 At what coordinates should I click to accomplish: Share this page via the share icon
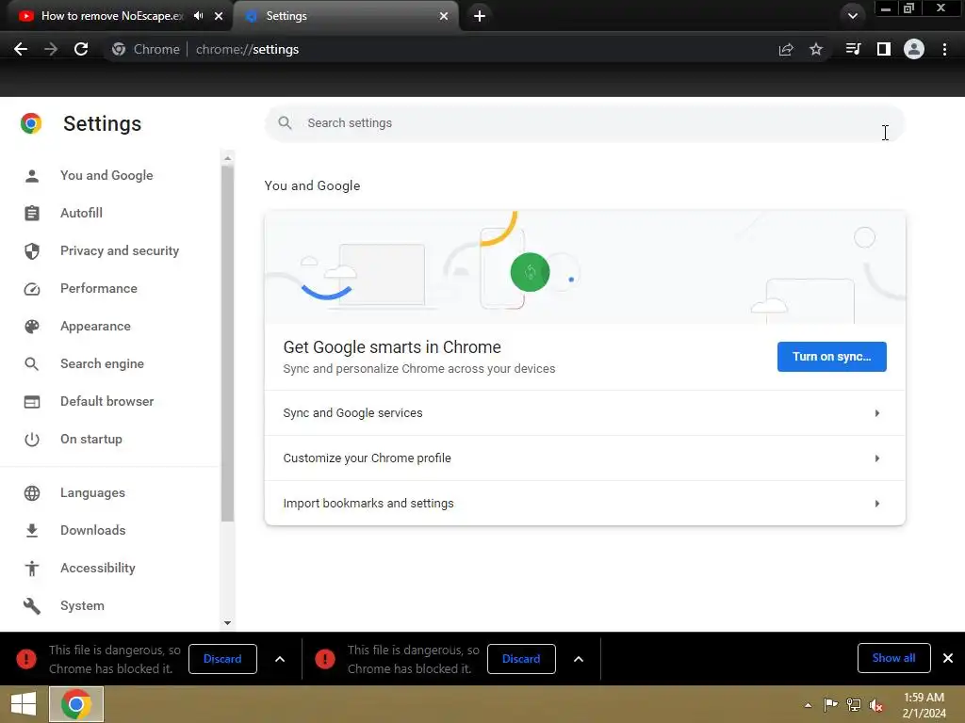tap(786, 49)
